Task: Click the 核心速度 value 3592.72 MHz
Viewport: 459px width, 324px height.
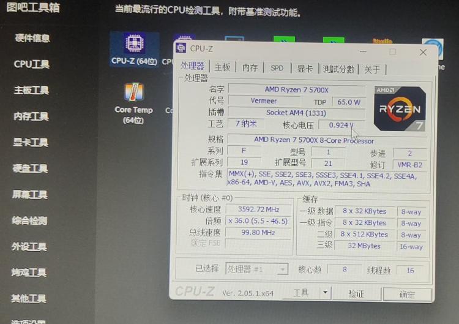Action: point(258,209)
